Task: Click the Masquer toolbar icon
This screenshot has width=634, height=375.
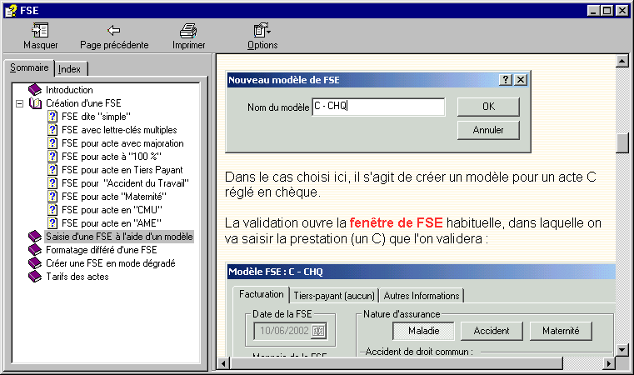Action: pos(40,30)
